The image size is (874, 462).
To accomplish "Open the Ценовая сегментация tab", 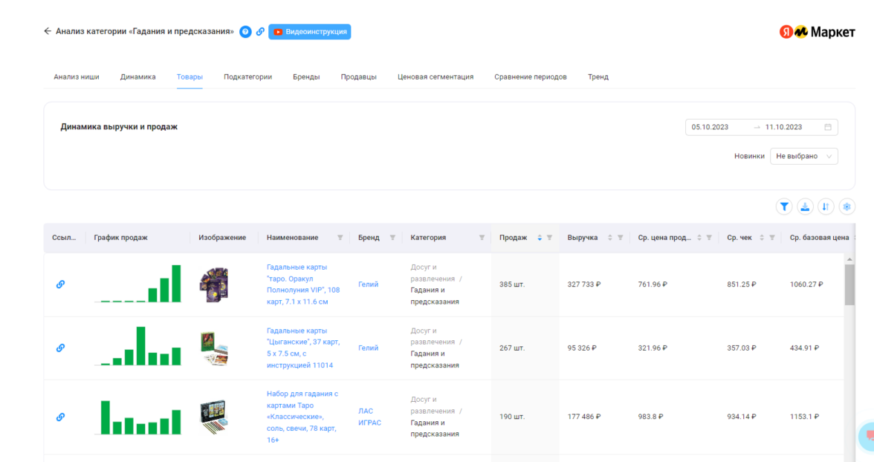I will 435,77.
